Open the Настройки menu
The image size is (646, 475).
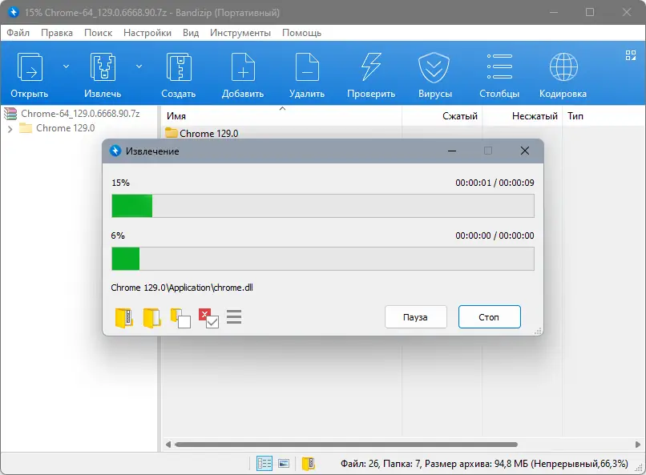(x=147, y=33)
